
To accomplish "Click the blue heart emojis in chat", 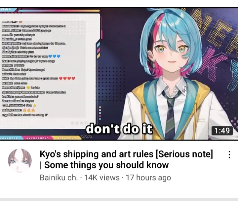I will (x=55, y=56).
